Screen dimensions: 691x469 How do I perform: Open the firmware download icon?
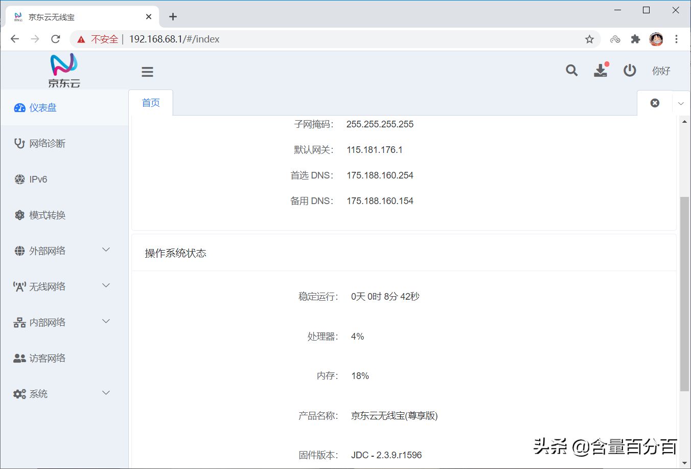click(601, 70)
